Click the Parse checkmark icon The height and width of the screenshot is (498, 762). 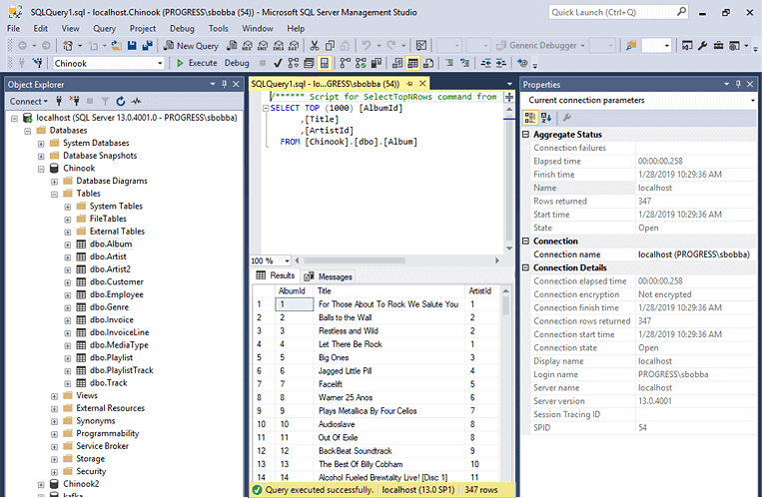click(278, 63)
